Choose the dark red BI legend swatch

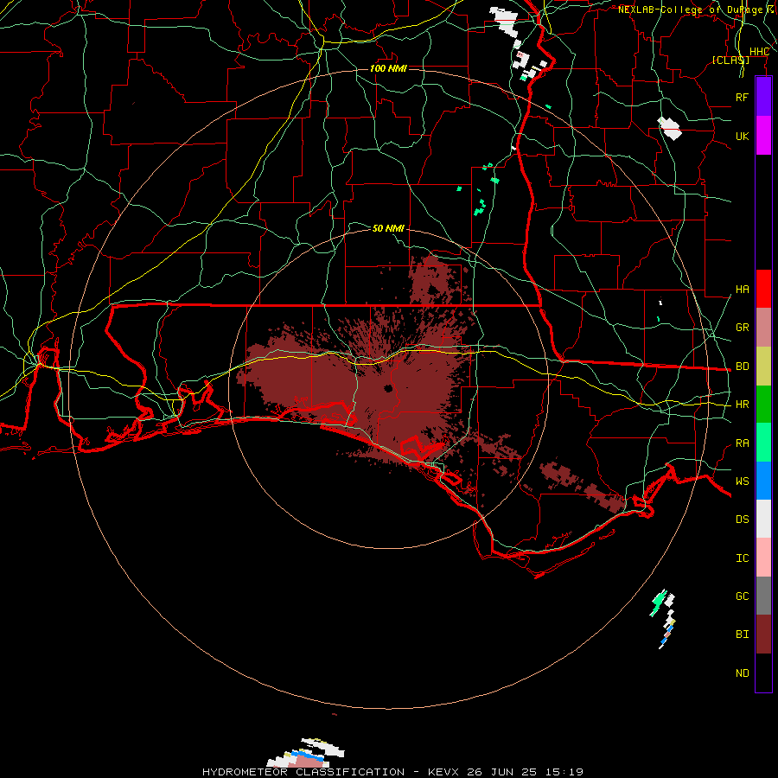point(763,635)
